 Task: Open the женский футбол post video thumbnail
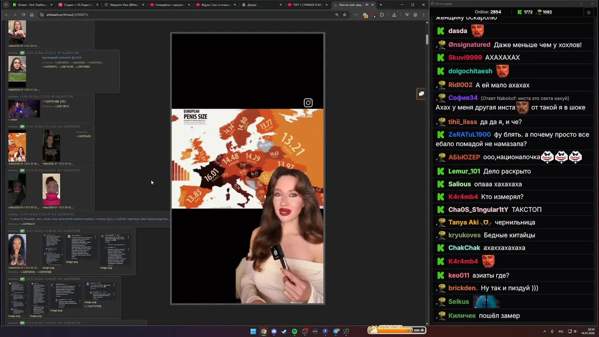17,72
